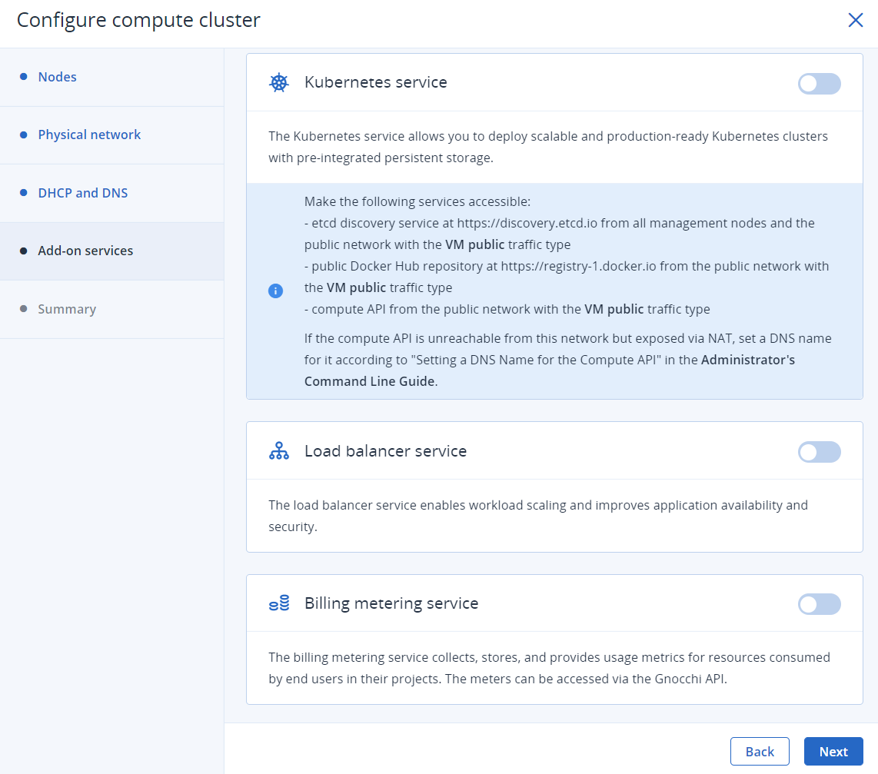878x774 pixels.
Task: Enable the Billing metering service switch
Action: point(819,604)
